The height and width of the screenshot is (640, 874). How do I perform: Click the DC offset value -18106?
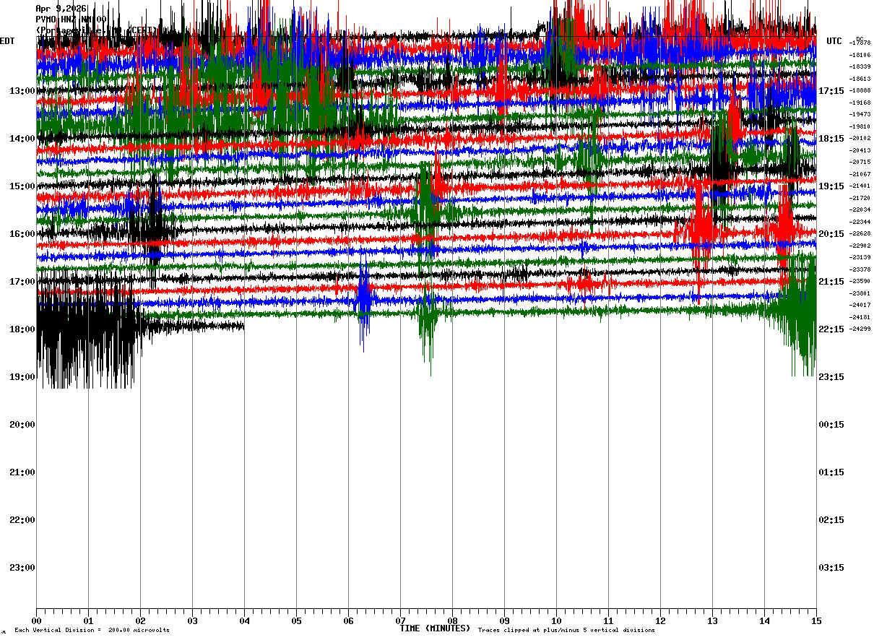[x=860, y=55]
